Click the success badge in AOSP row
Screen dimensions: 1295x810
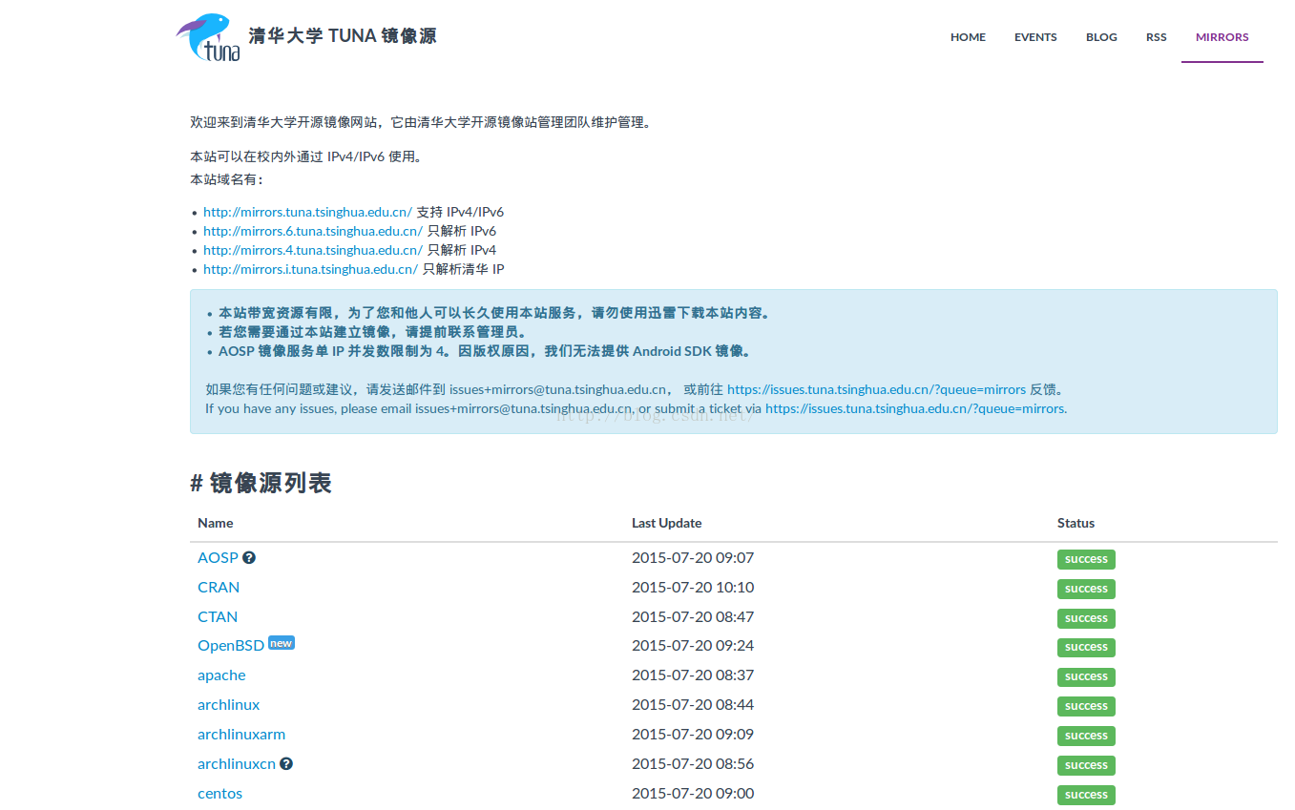(x=1086, y=559)
